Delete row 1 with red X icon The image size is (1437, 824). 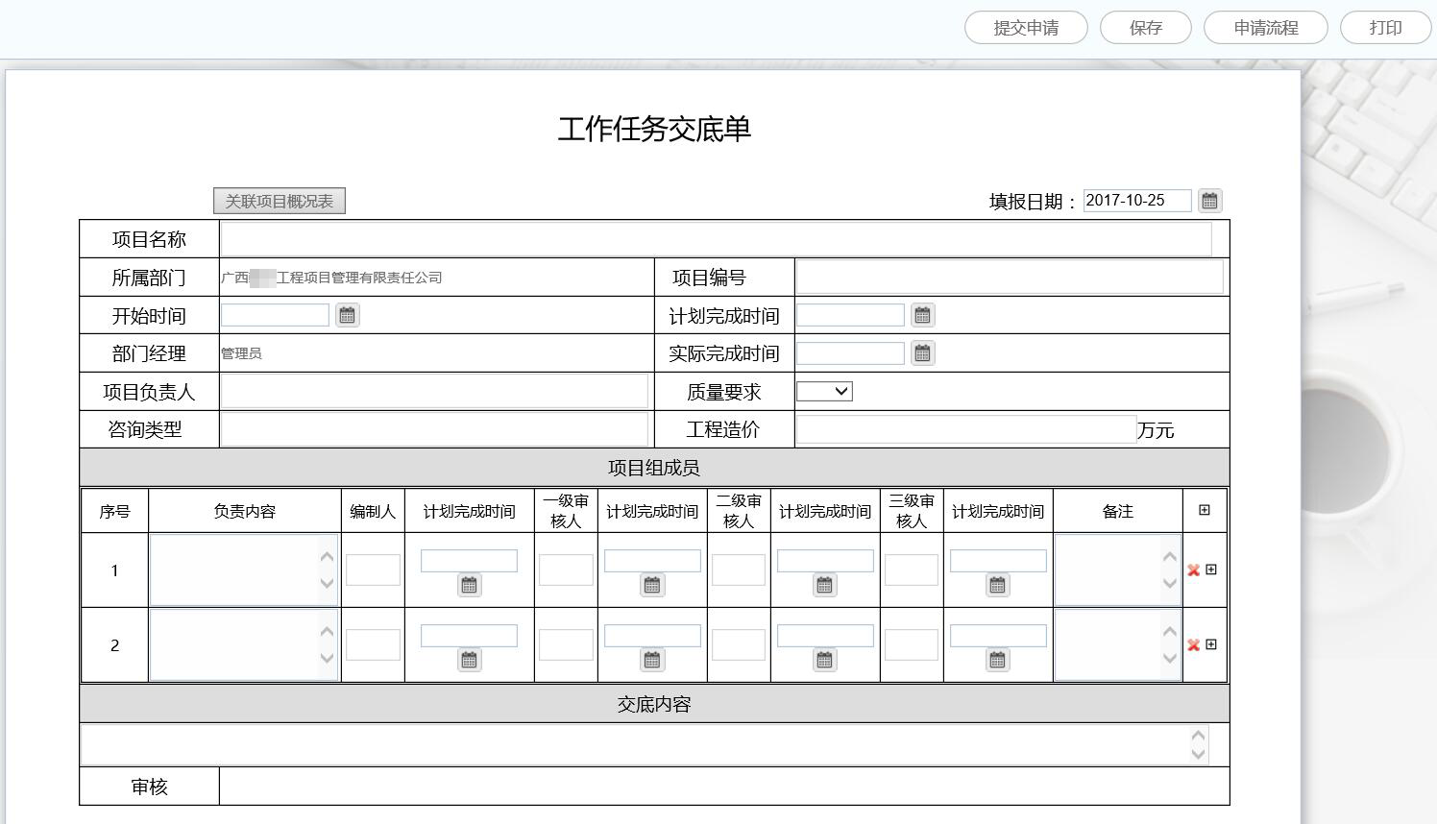tap(1193, 570)
